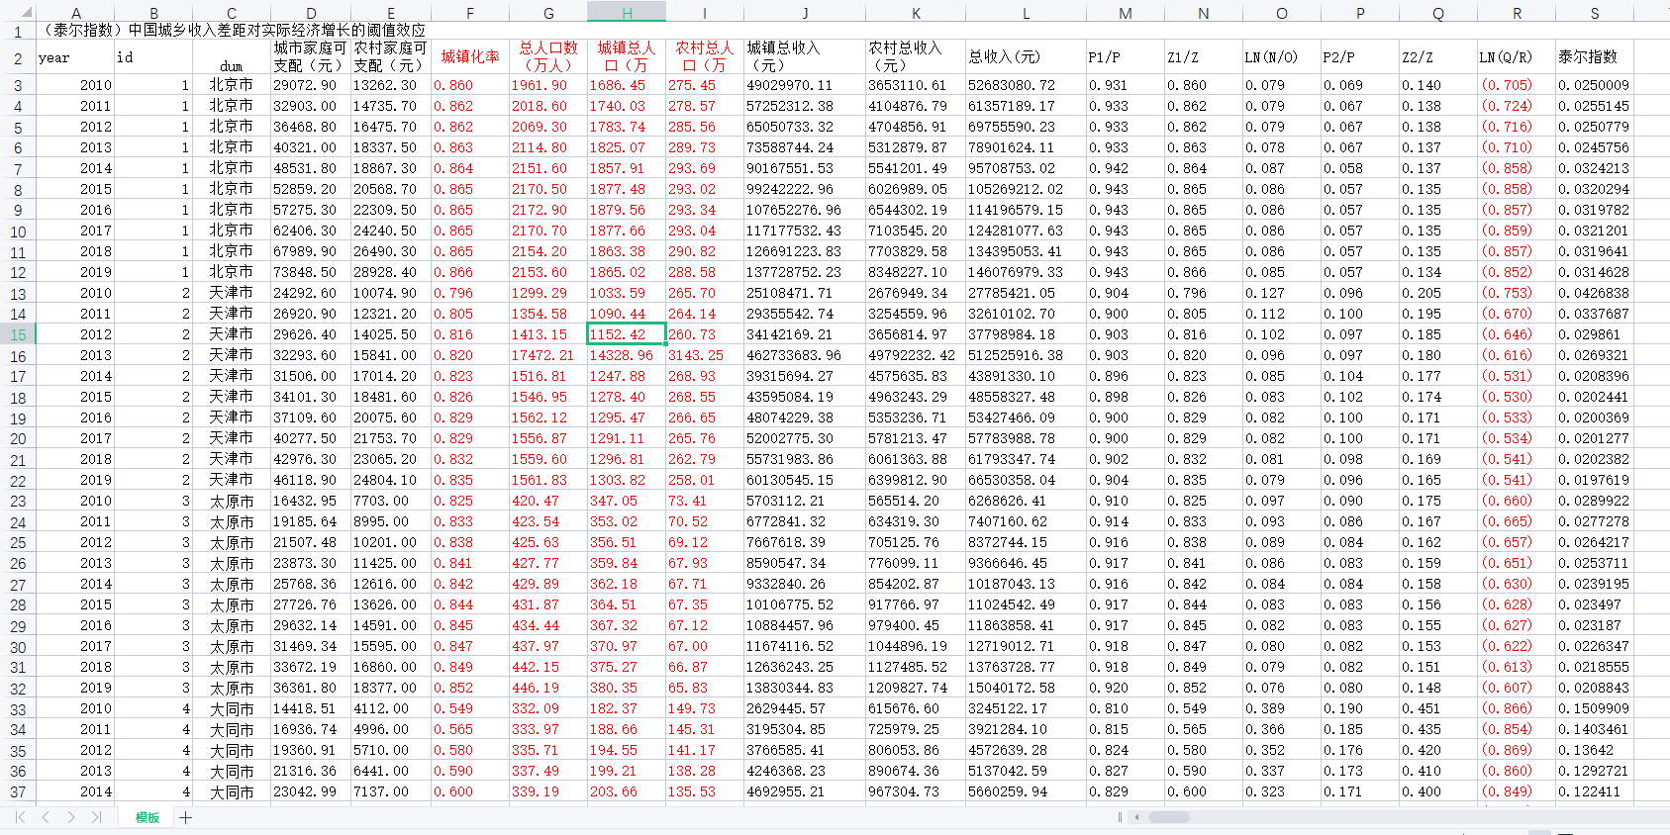
Task: Click 北京市 cell in row 3
Action: tap(232, 85)
